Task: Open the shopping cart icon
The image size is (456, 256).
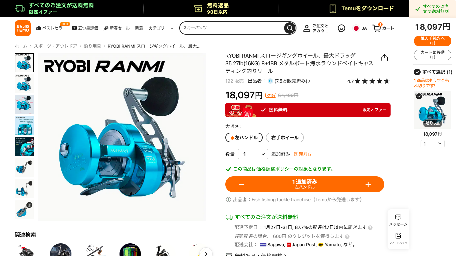Action: pos(377,28)
